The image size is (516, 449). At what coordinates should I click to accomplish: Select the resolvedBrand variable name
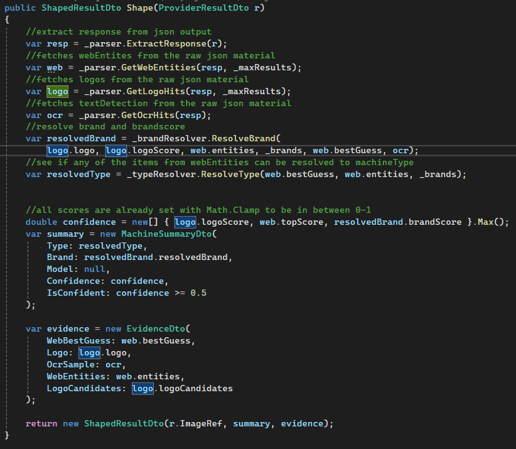[x=81, y=138]
